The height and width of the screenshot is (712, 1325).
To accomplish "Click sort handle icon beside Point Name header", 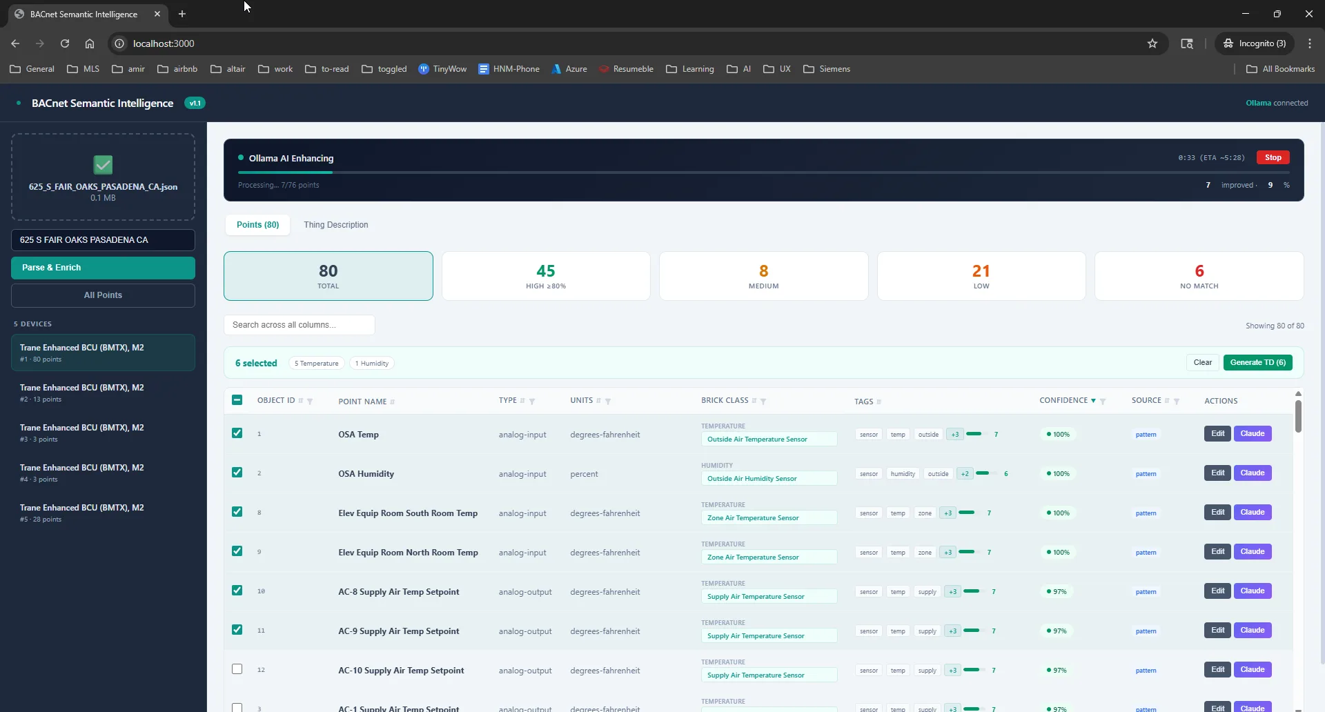I will 393,402.
